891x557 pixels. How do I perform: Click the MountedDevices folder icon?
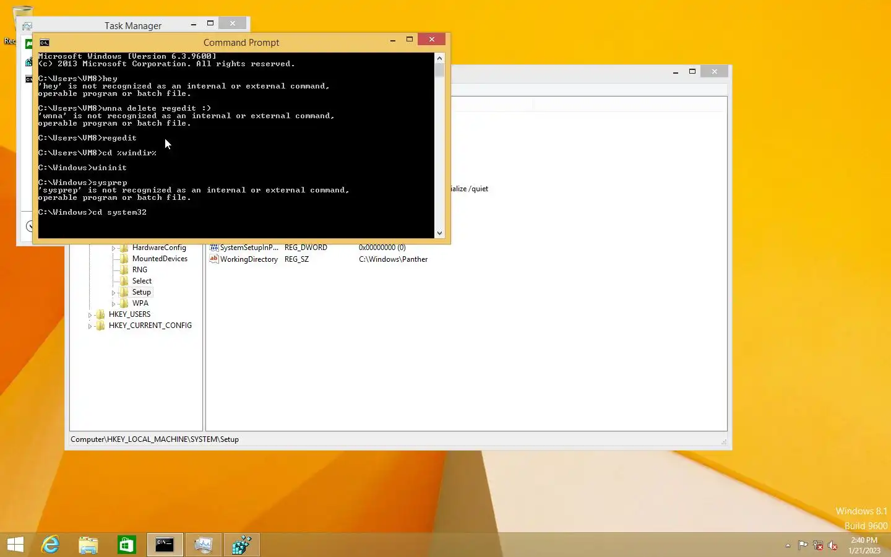124,259
